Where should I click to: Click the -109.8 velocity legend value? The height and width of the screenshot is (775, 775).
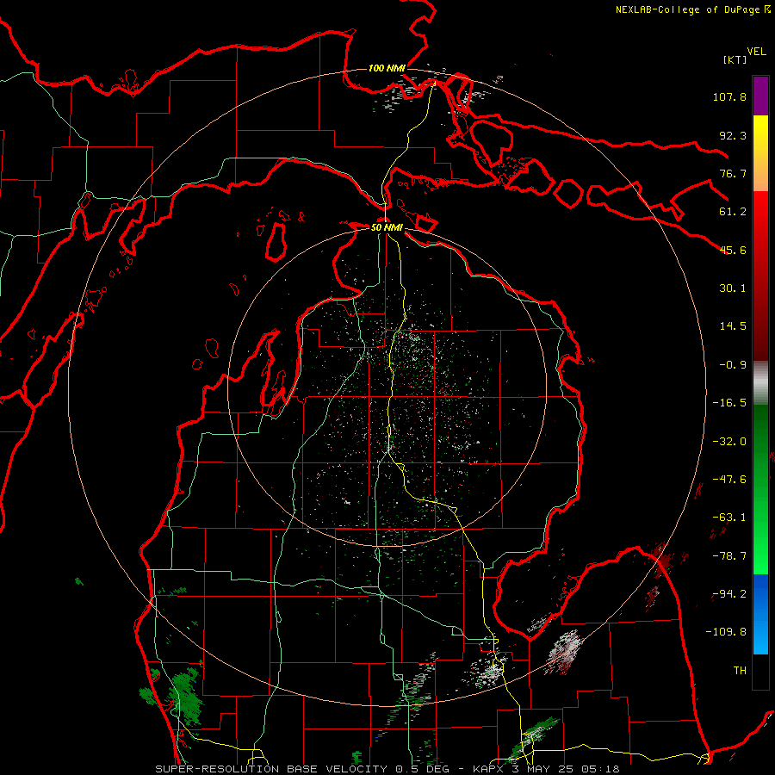pos(726,632)
